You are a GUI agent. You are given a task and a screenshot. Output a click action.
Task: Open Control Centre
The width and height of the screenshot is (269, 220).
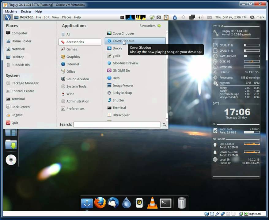(x=20, y=91)
